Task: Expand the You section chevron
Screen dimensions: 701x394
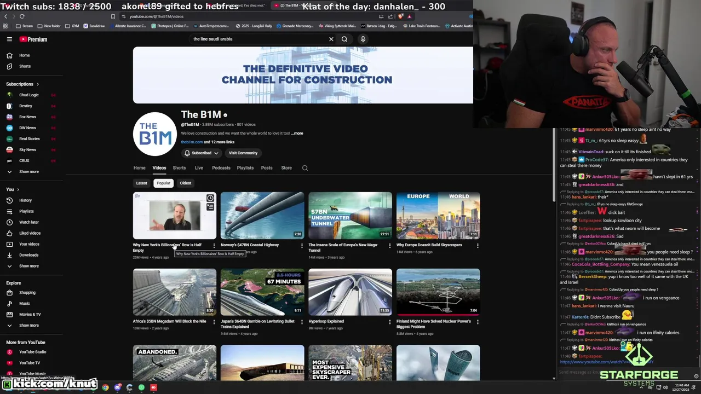Action: coord(18,189)
